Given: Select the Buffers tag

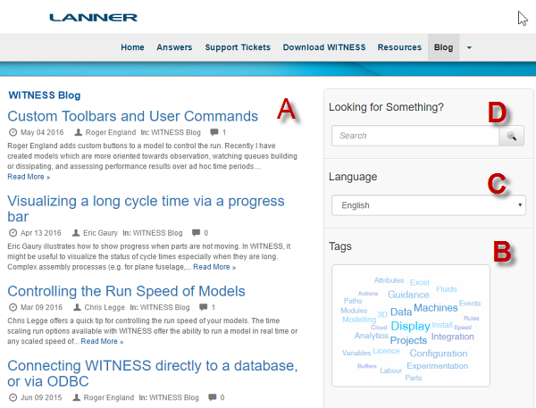Looking at the screenshot, I should [367, 366].
